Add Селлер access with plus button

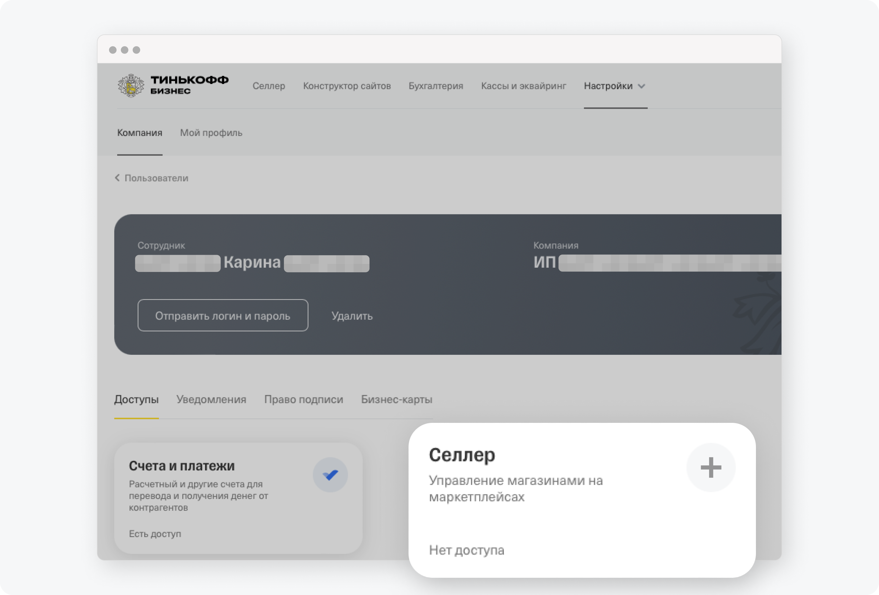click(x=711, y=468)
